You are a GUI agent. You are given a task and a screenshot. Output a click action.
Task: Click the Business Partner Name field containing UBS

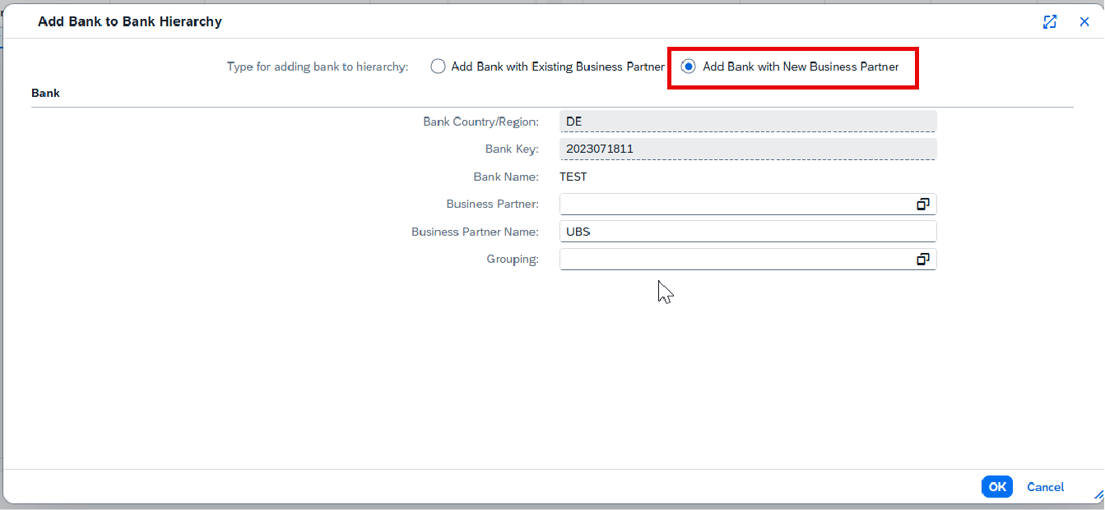point(748,232)
